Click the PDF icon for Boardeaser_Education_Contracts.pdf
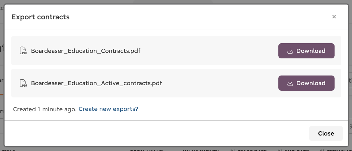This screenshot has height=151, width=352. tap(23, 51)
